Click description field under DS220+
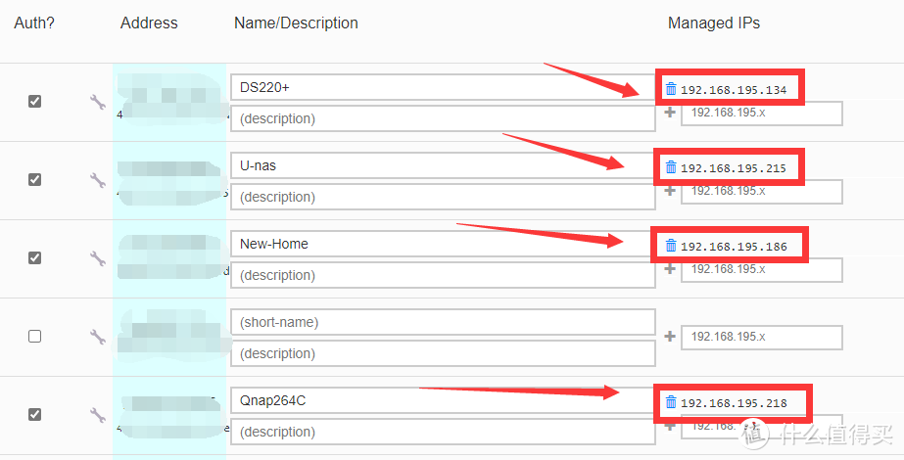 tap(443, 118)
